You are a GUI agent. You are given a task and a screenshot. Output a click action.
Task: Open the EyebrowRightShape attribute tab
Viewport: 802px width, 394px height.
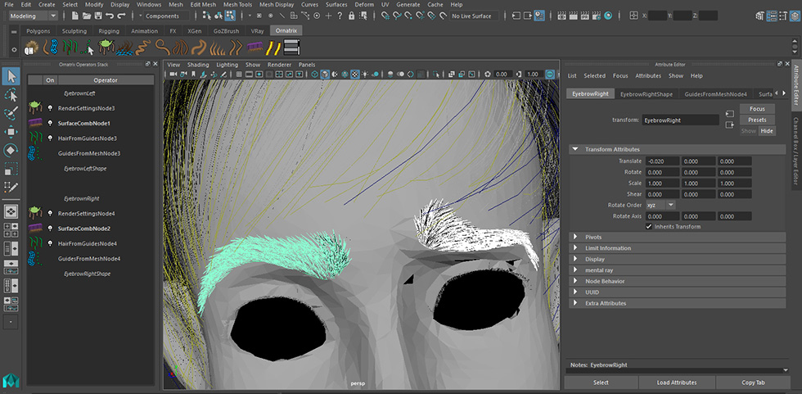point(646,94)
